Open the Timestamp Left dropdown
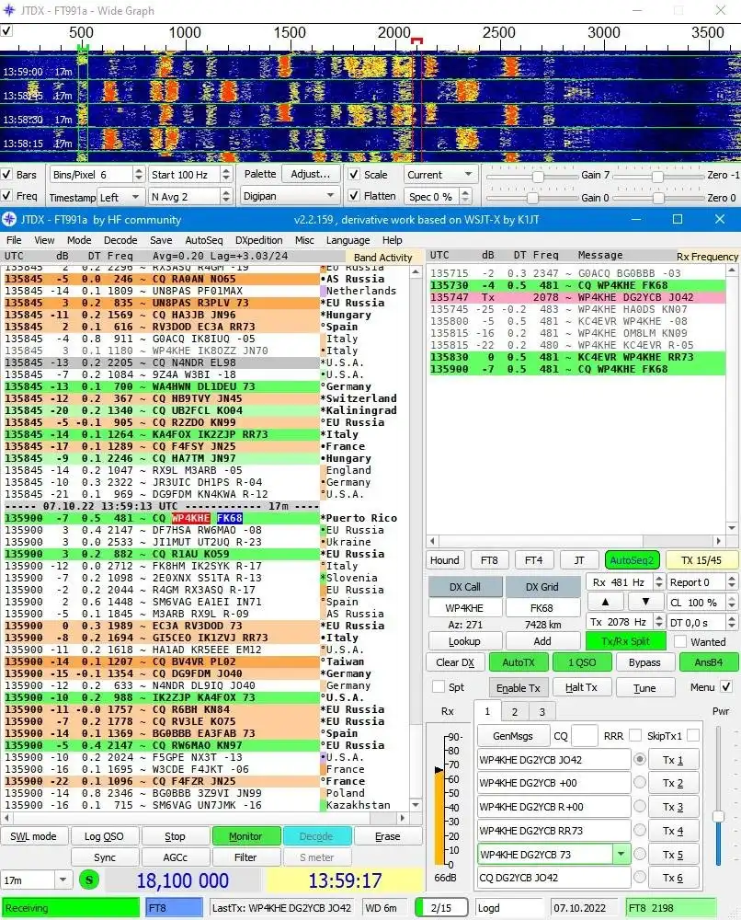 pyautogui.click(x=120, y=197)
